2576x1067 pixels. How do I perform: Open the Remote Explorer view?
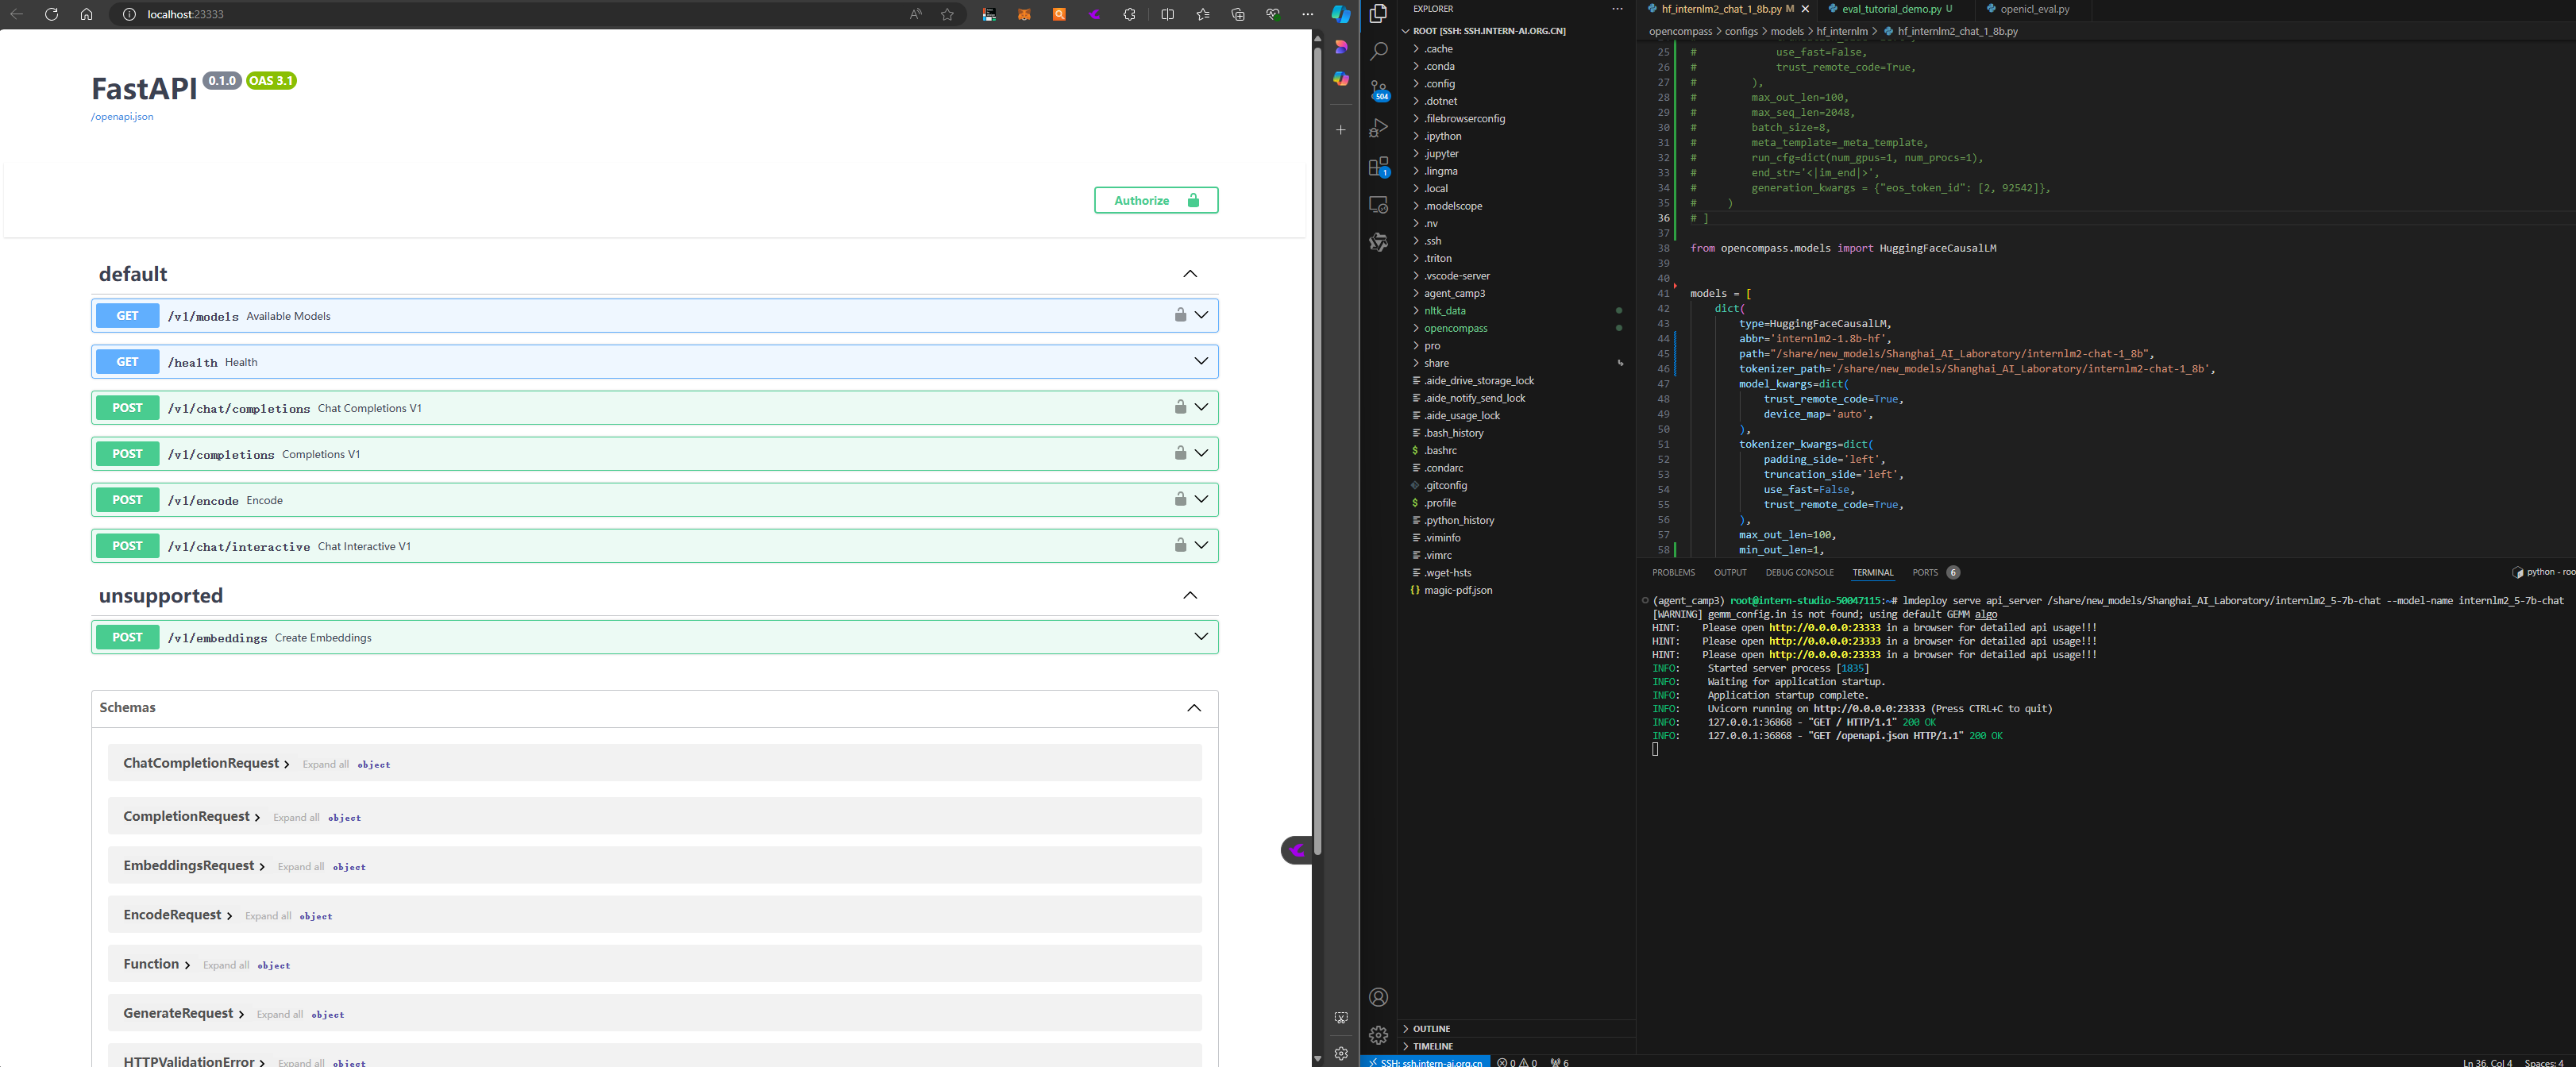click(x=1378, y=204)
